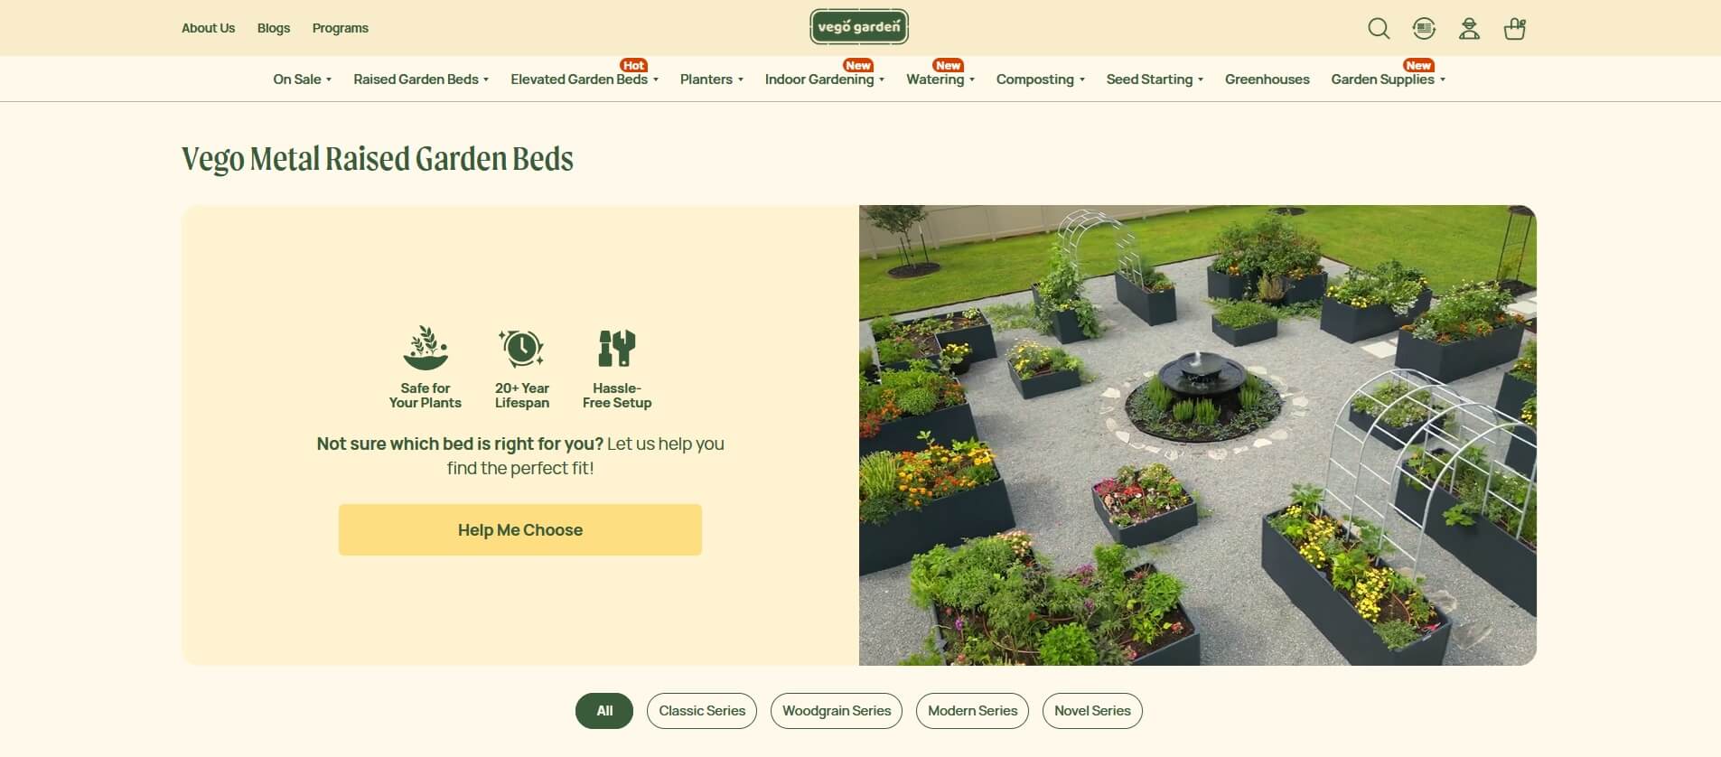Open the search magnifier icon
The height and width of the screenshot is (757, 1721).
[1379, 29]
